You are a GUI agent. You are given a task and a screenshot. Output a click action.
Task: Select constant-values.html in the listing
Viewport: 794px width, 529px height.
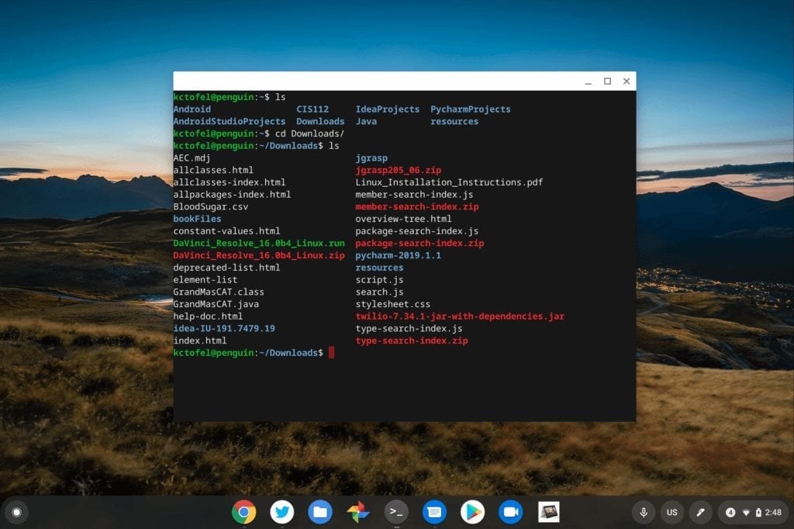[x=226, y=231]
